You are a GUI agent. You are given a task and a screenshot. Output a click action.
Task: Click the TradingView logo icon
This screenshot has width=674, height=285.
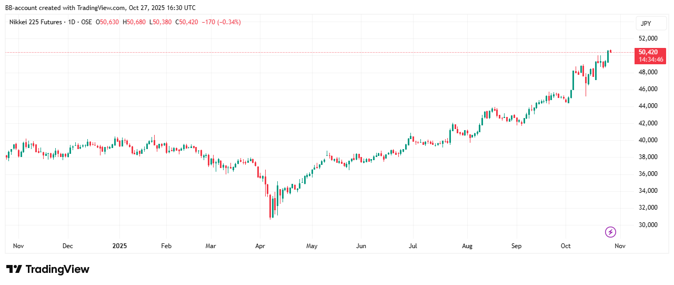click(14, 269)
